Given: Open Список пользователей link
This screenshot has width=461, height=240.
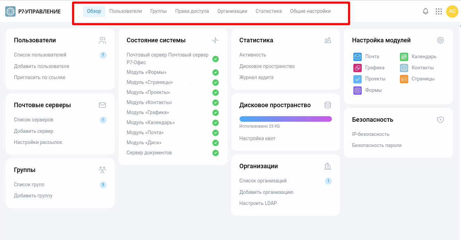Looking at the screenshot, I should (x=40, y=55).
